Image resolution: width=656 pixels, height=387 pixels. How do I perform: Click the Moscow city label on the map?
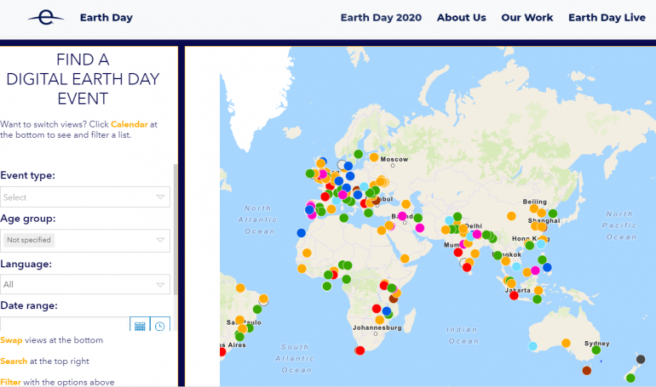tap(394, 159)
